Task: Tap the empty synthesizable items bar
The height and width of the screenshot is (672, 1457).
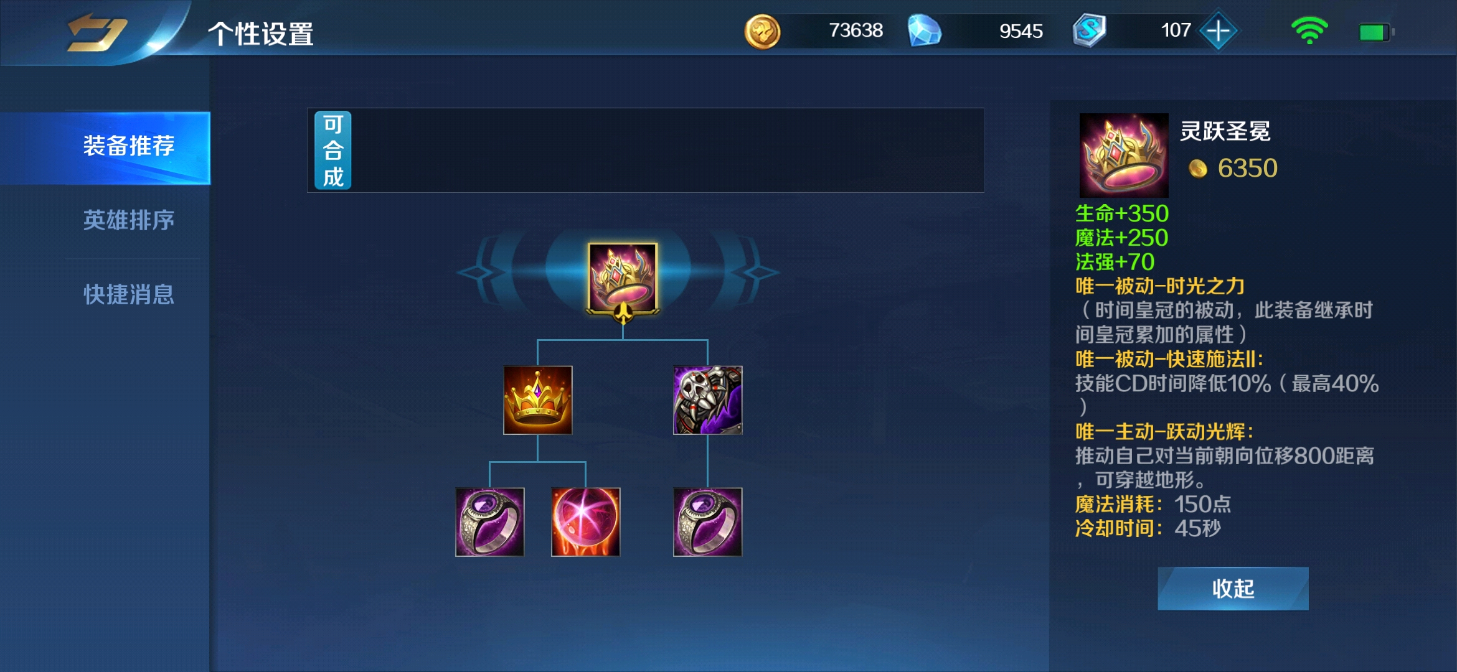Action: click(x=667, y=150)
